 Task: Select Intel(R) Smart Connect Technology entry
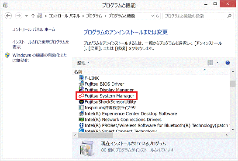click(x=121, y=131)
